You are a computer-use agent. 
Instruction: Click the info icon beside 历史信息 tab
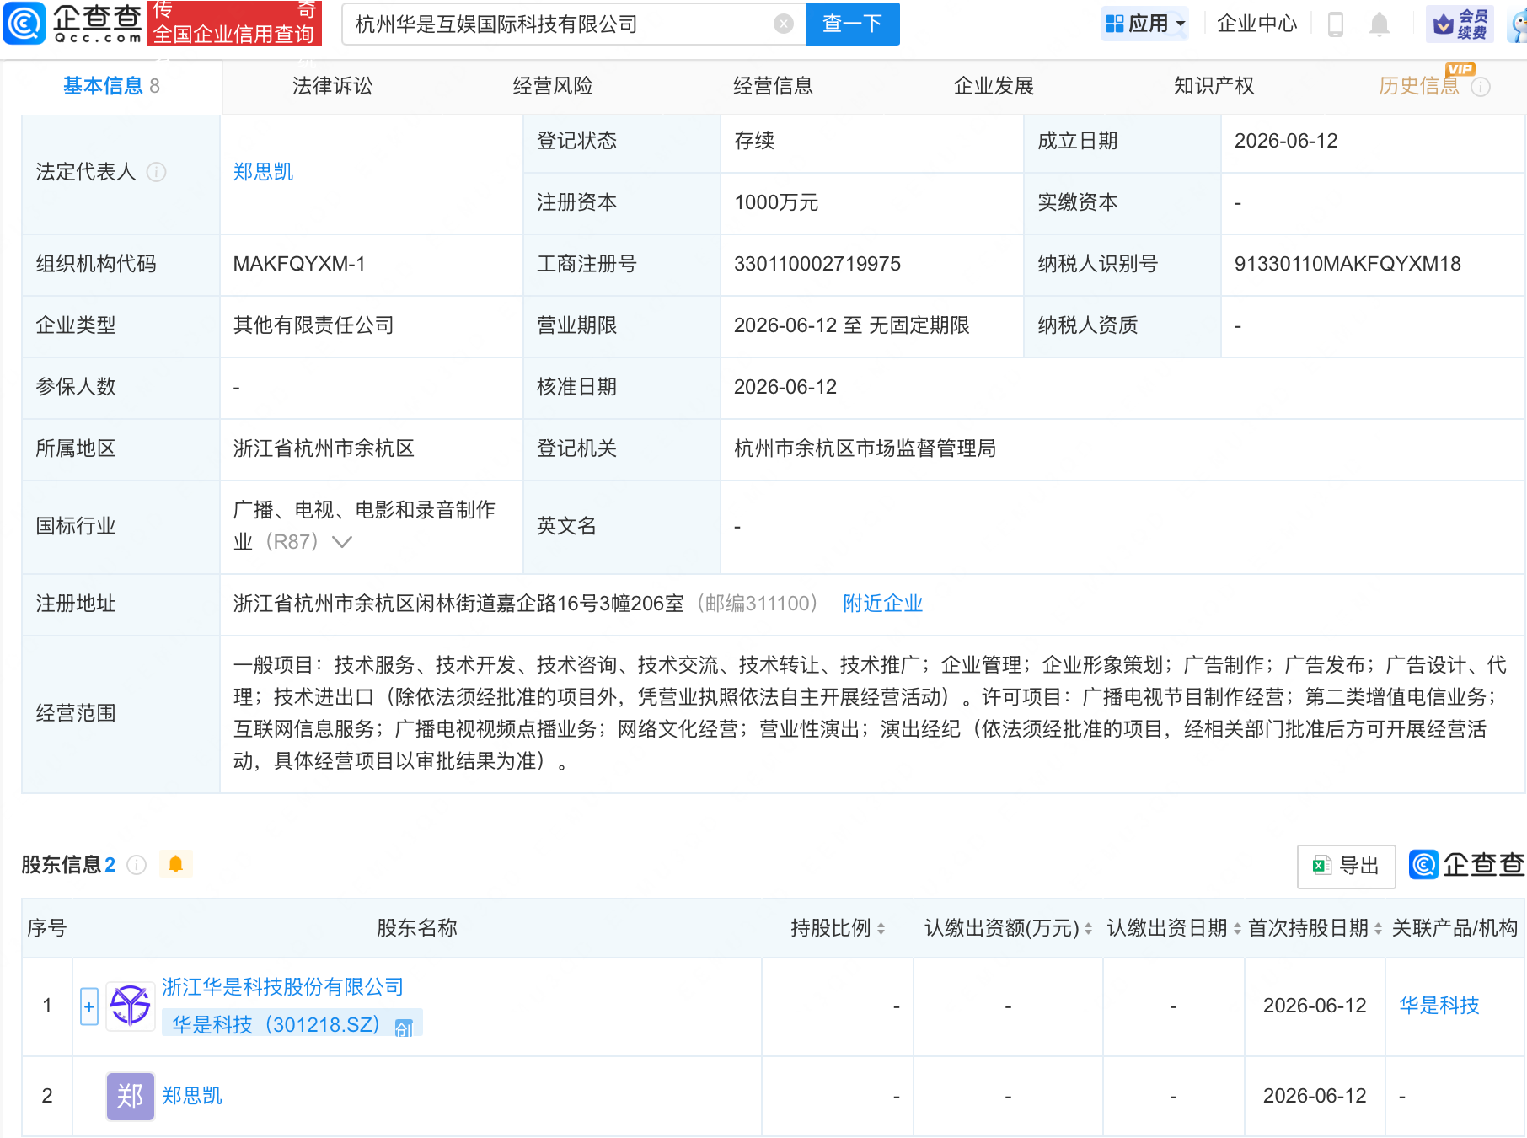[1481, 87]
